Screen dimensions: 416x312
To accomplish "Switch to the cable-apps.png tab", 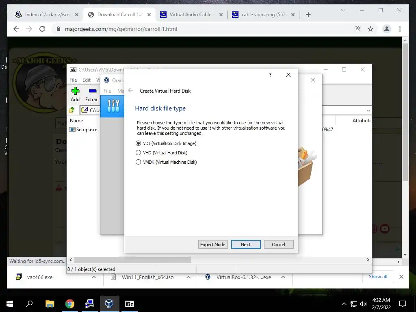I will click(263, 15).
